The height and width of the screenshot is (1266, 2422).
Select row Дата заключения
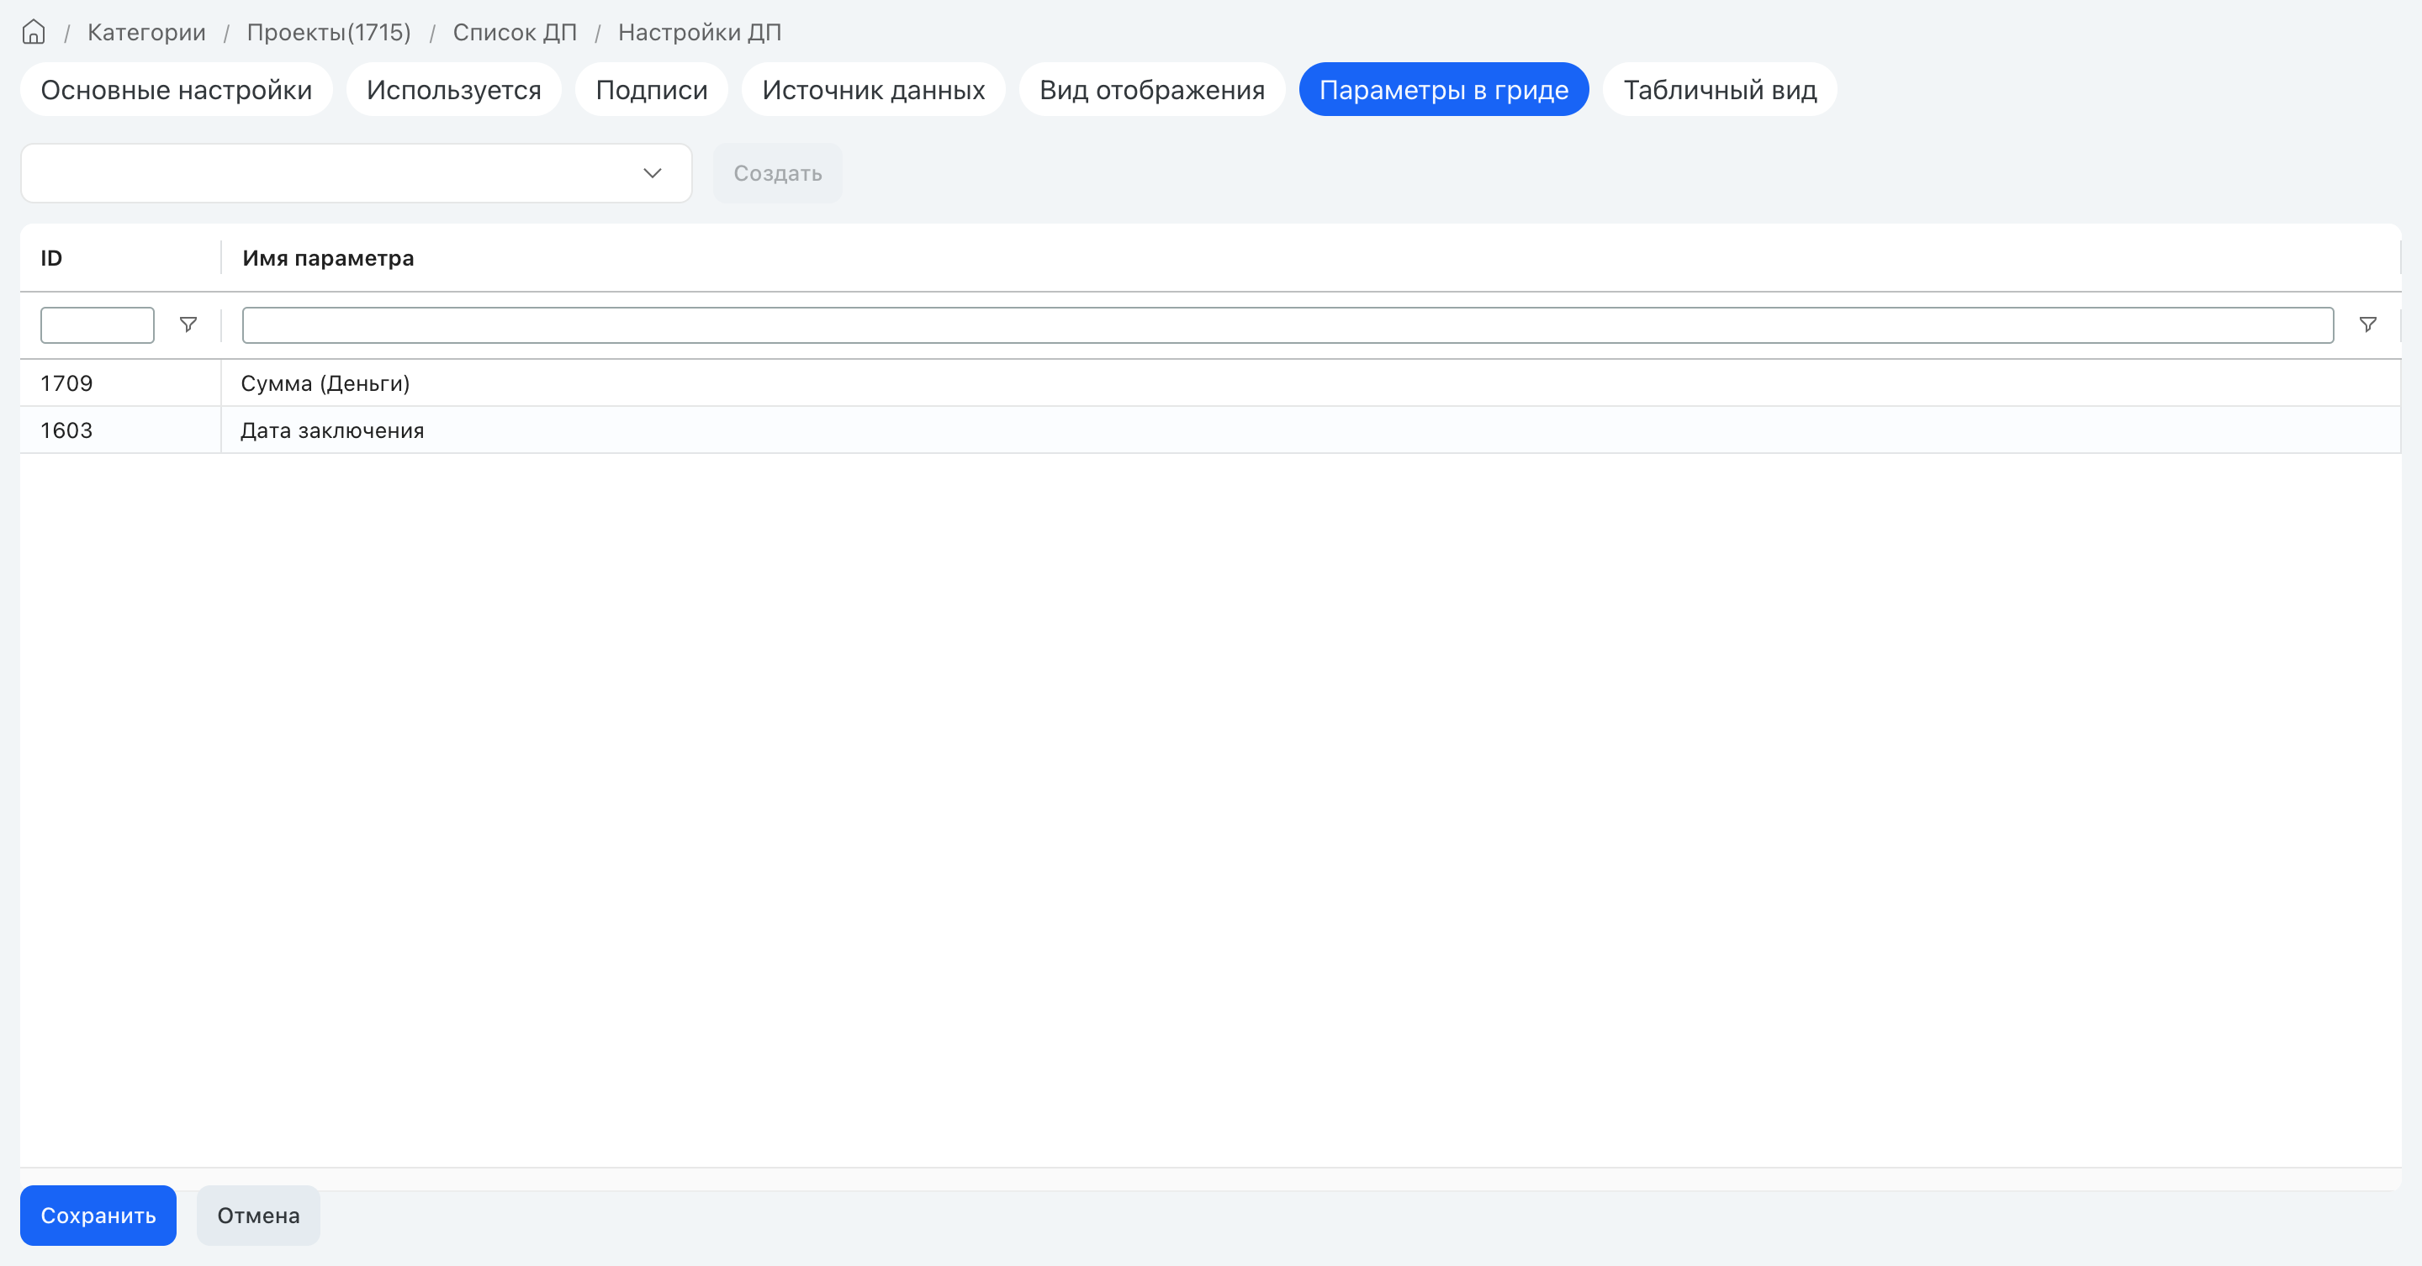pyautogui.click(x=1211, y=430)
